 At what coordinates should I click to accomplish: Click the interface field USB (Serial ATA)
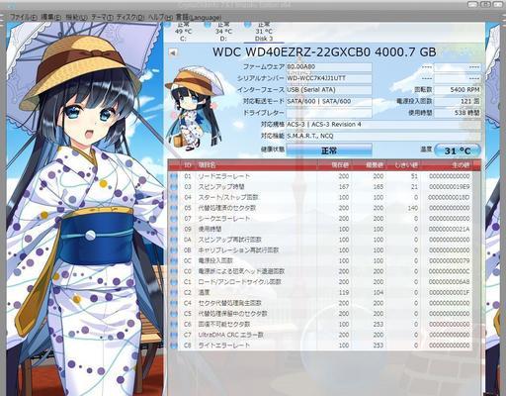329,90
